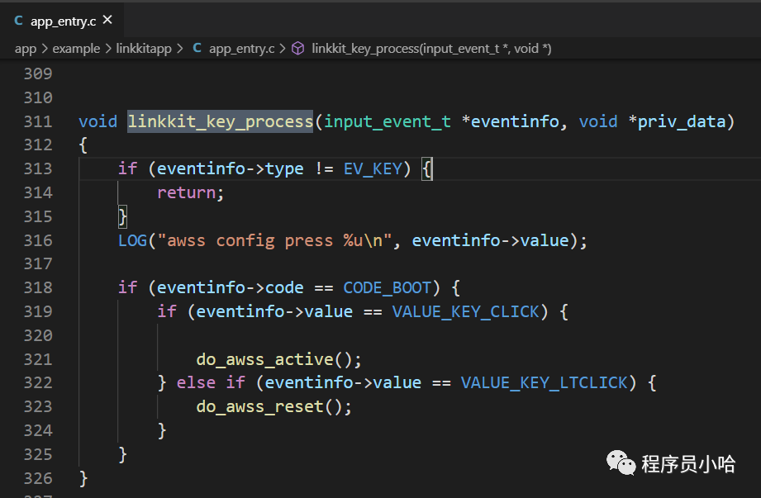This screenshot has height=498, width=761.
Task: Click the C language icon in the breadcrumb
Action: coord(197,49)
